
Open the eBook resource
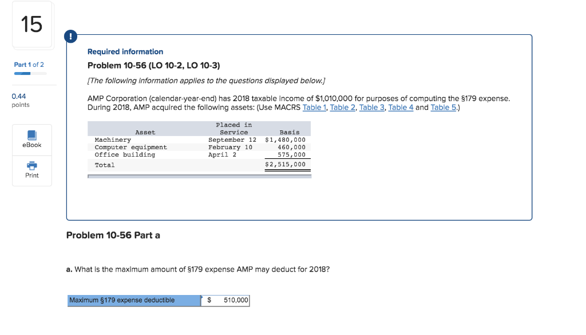(31, 140)
